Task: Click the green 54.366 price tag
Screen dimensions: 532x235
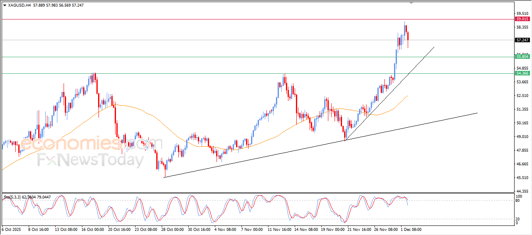Action: click(x=522, y=73)
